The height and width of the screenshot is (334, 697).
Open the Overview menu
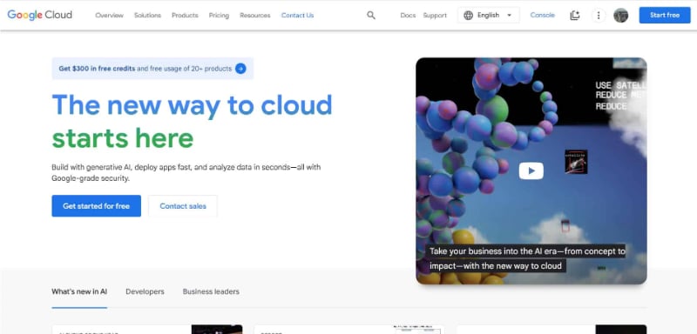tap(110, 15)
